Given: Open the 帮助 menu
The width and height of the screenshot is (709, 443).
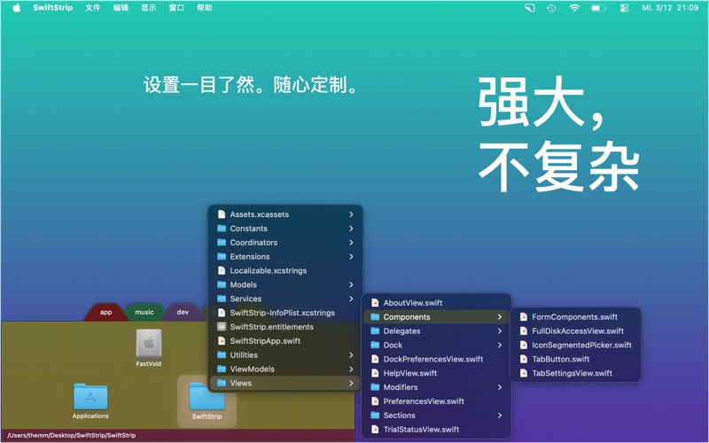Looking at the screenshot, I should [205, 8].
